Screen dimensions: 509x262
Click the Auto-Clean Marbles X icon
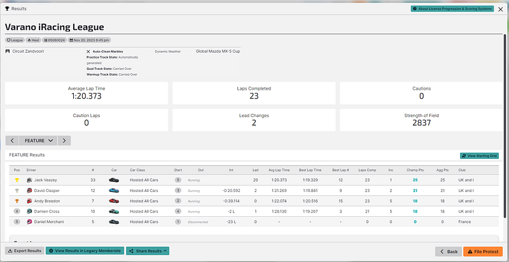88,52
